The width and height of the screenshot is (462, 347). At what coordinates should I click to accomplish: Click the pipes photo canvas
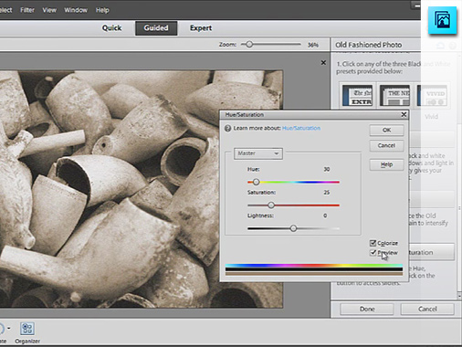click(142, 189)
